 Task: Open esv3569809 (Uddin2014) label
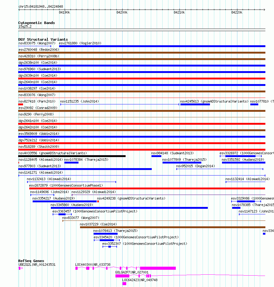39,134
